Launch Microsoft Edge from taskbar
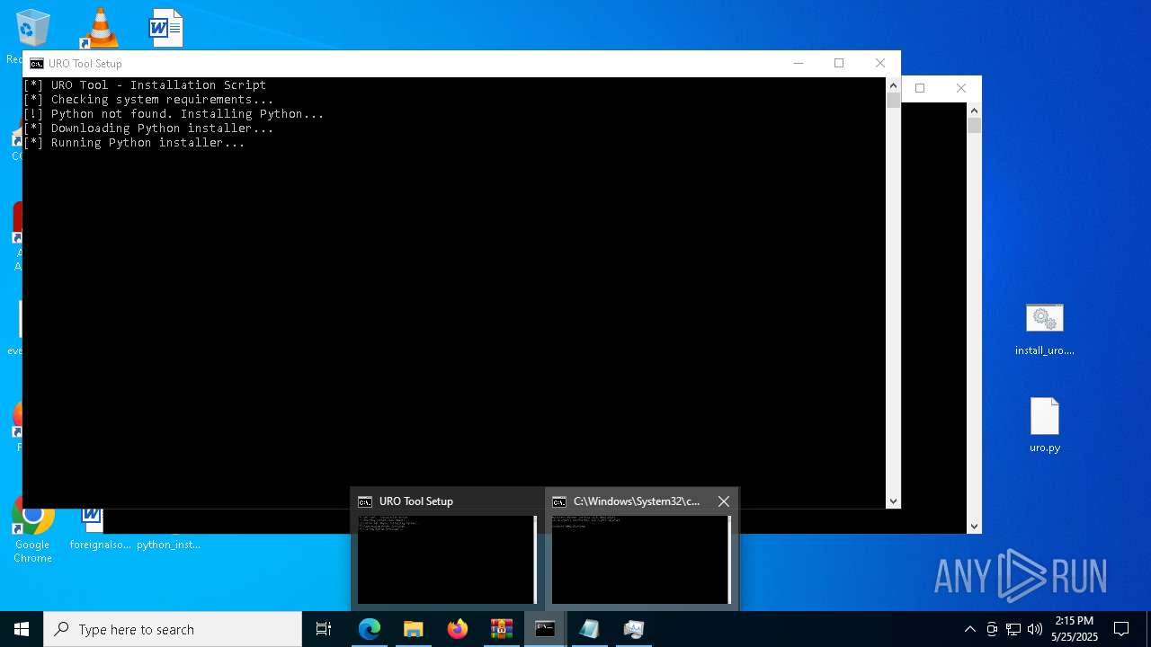 click(x=370, y=629)
